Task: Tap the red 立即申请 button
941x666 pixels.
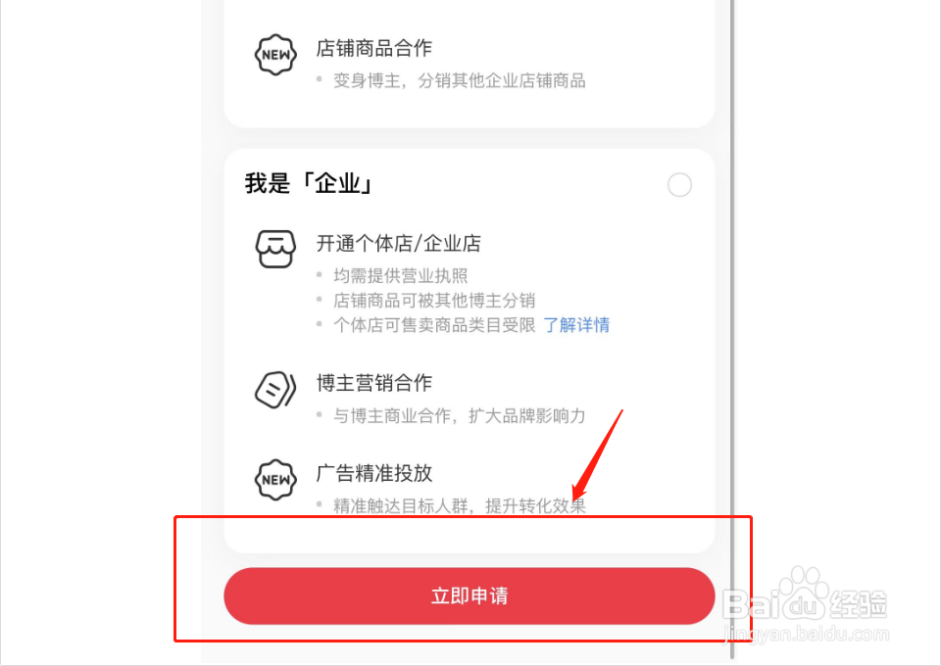Action: [x=470, y=595]
